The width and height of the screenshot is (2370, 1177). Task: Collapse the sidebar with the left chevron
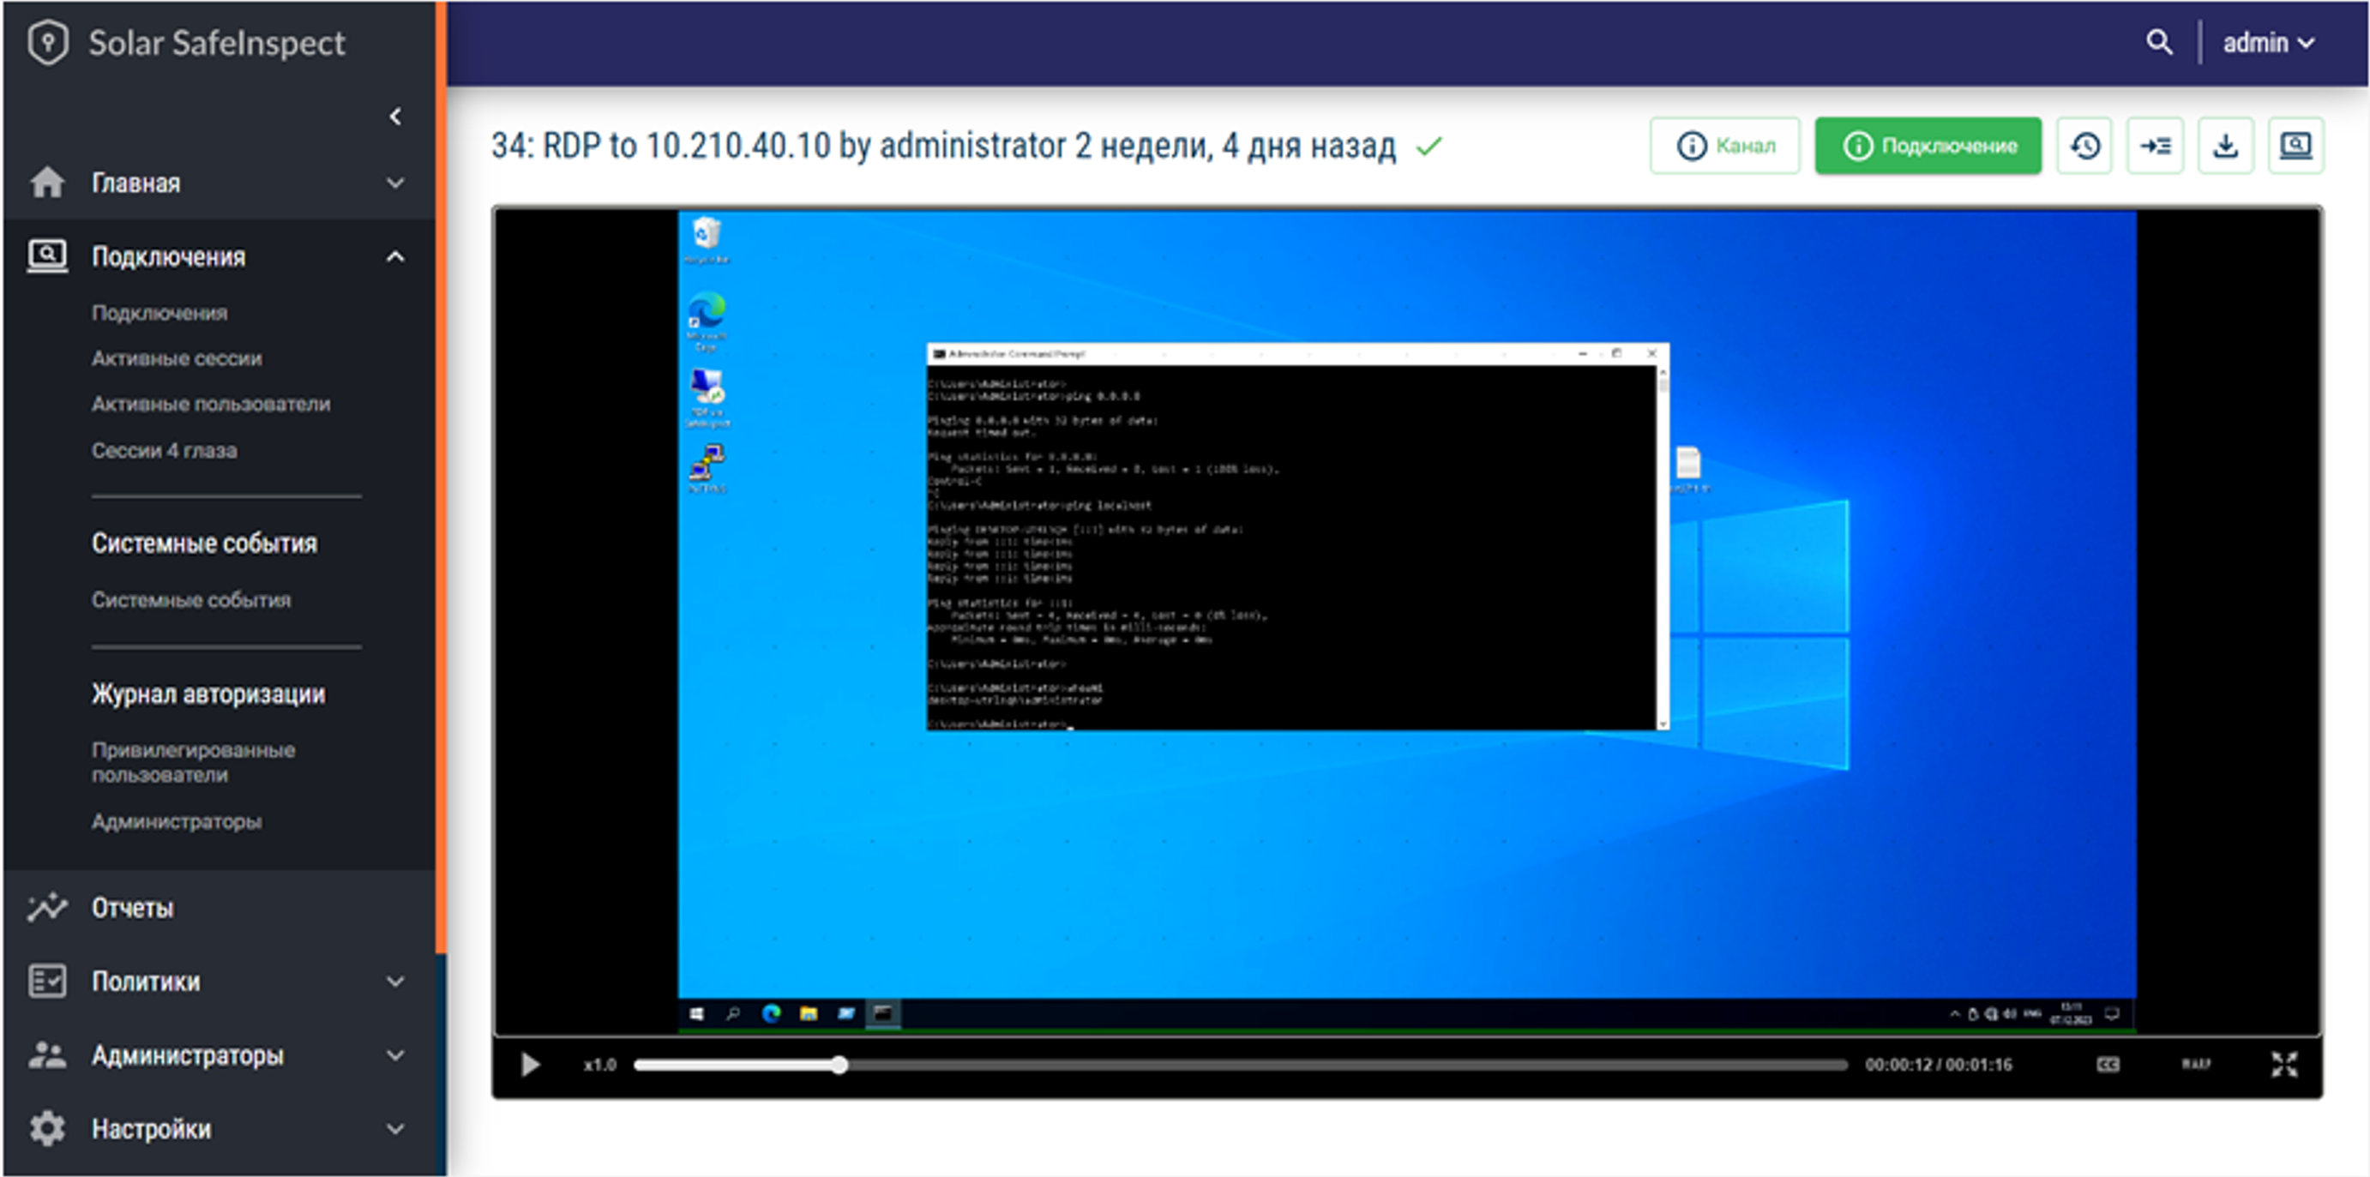point(395,116)
